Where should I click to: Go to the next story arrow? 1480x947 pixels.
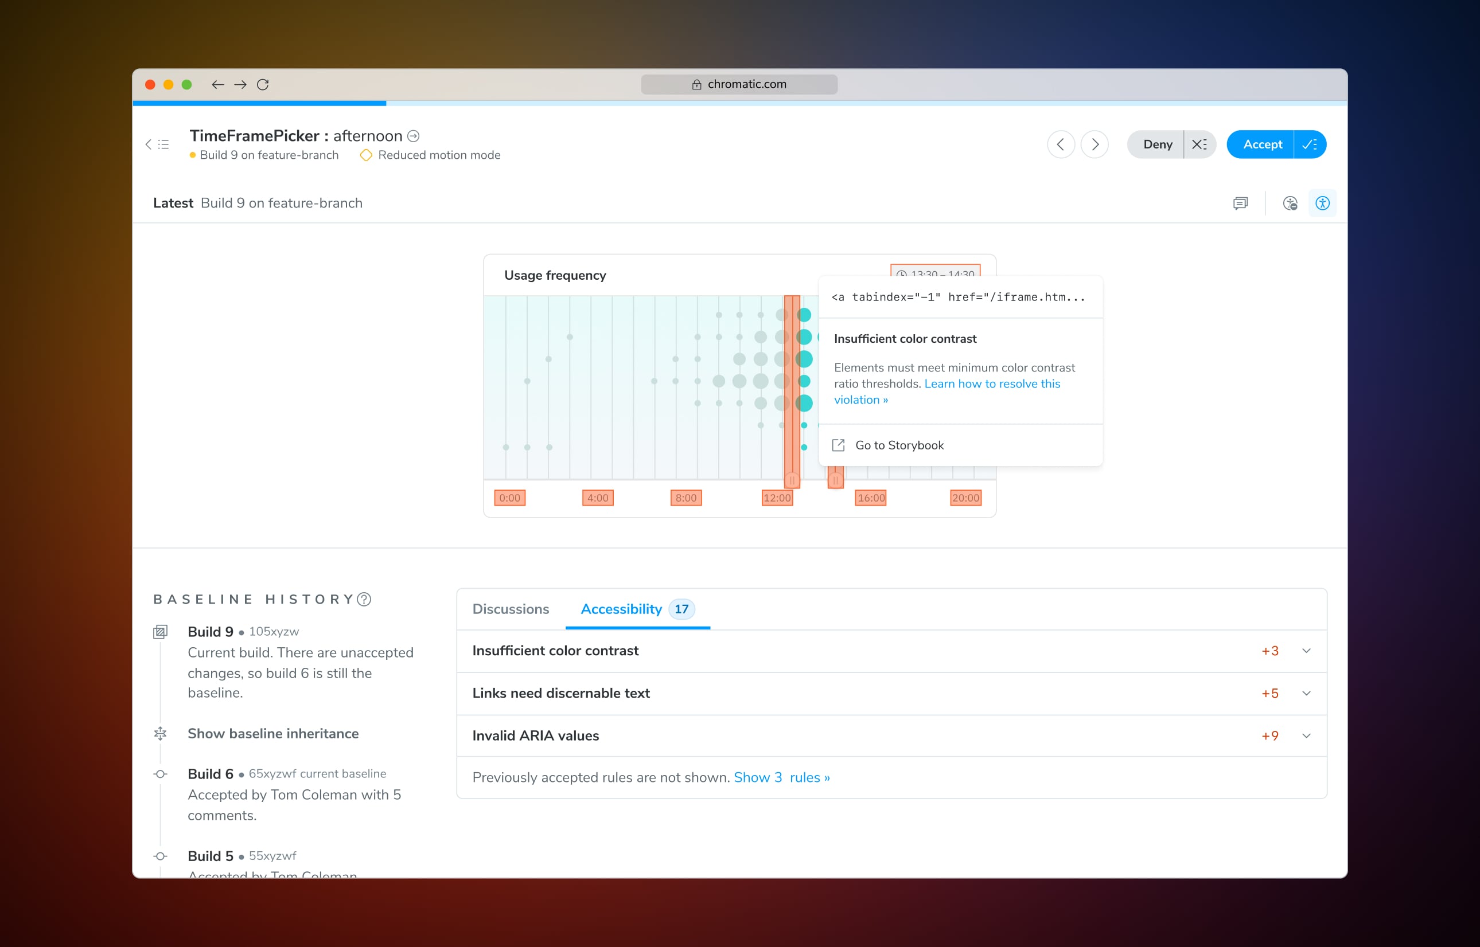click(1095, 144)
